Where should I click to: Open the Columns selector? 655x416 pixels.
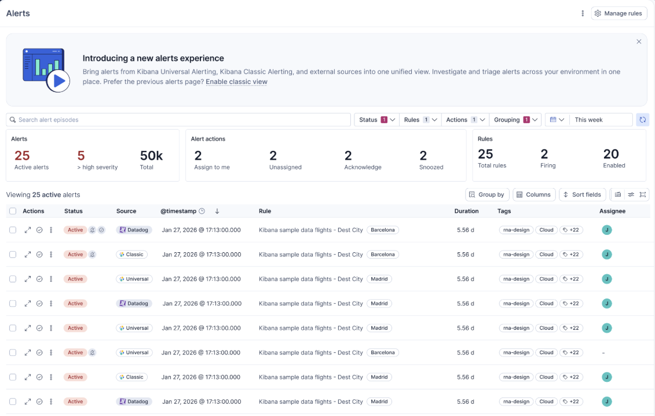click(534, 194)
